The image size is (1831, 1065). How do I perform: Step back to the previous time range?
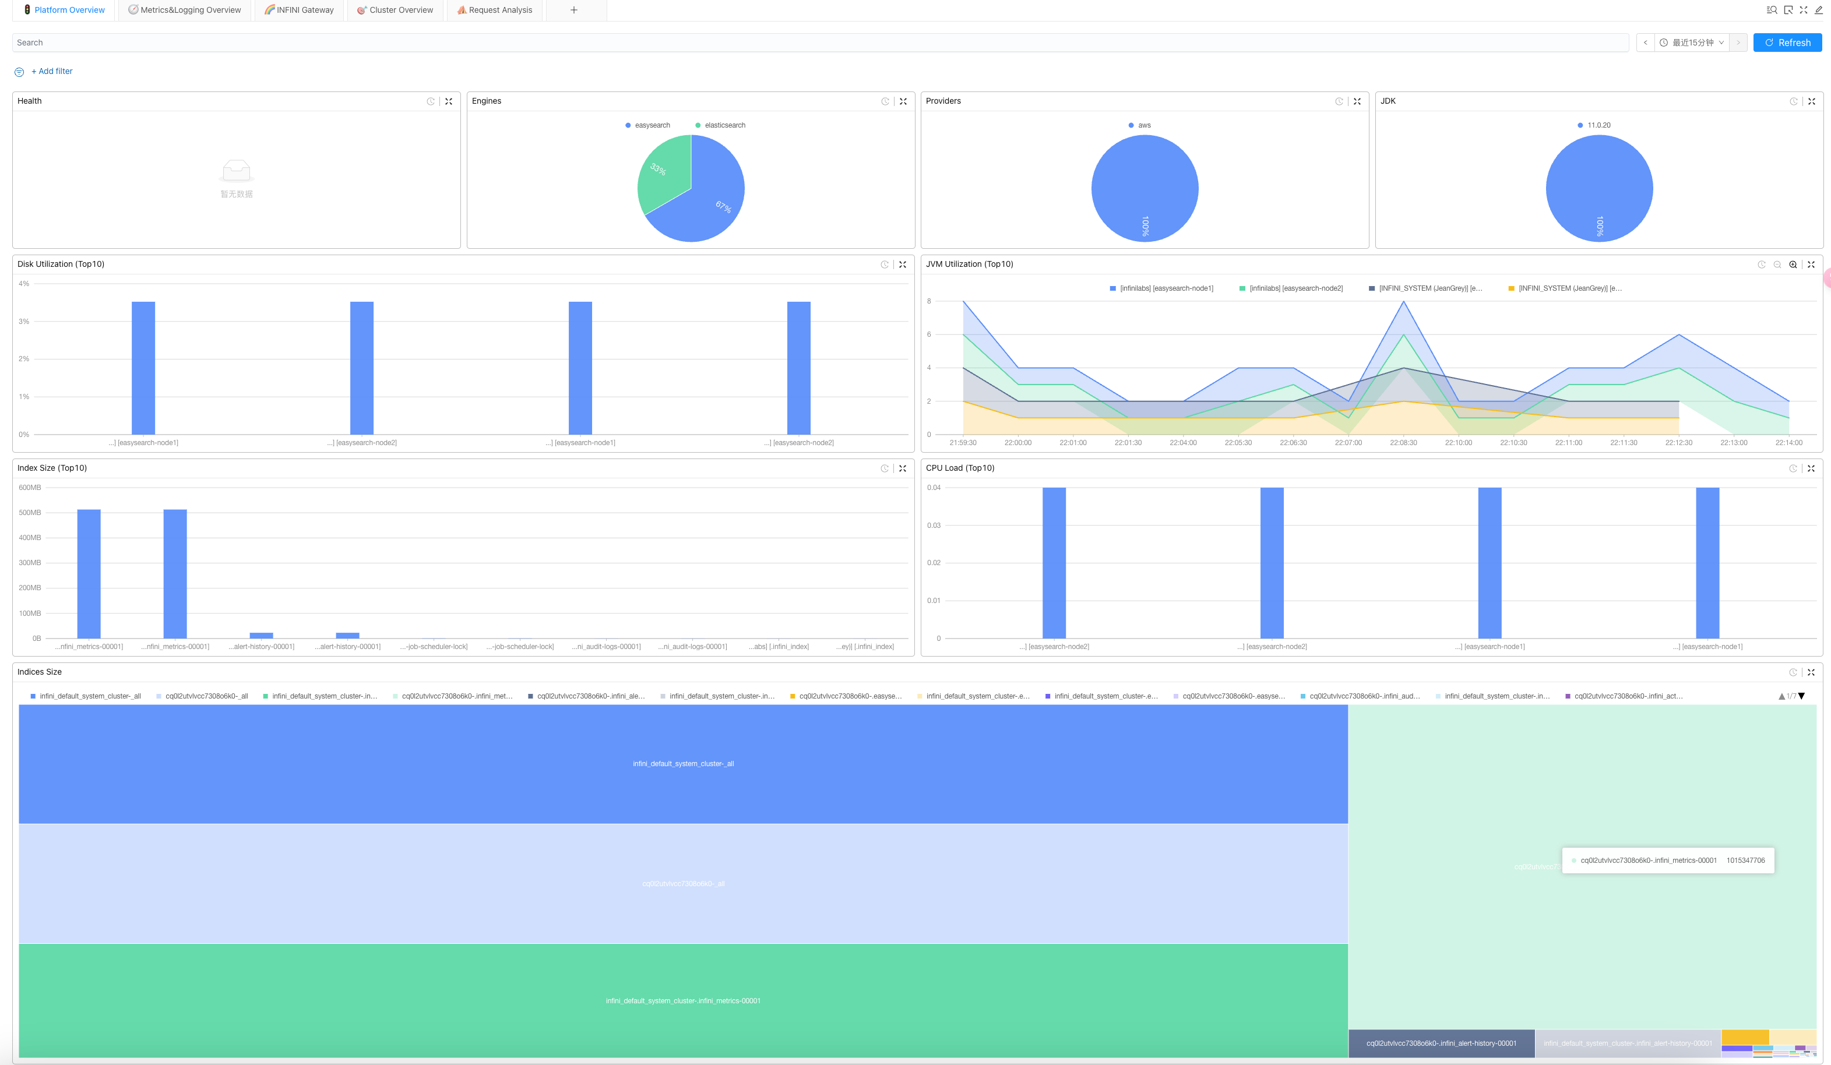(x=1646, y=43)
